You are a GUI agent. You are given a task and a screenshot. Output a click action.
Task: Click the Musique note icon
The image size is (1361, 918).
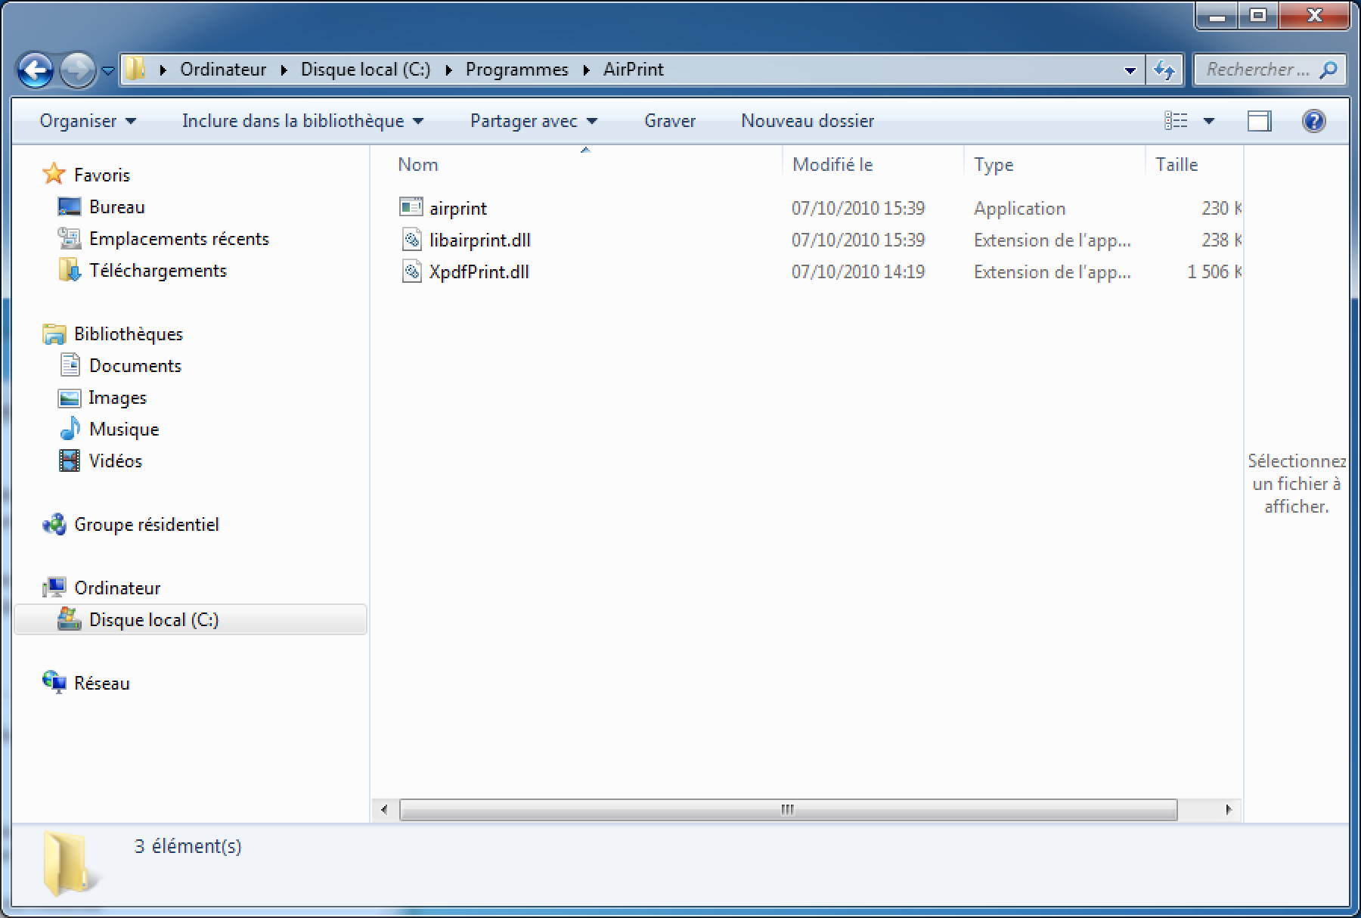pos(70,428)
